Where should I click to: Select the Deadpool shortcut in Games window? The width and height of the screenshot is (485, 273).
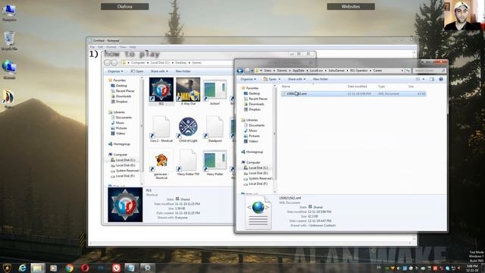[215, 130]
